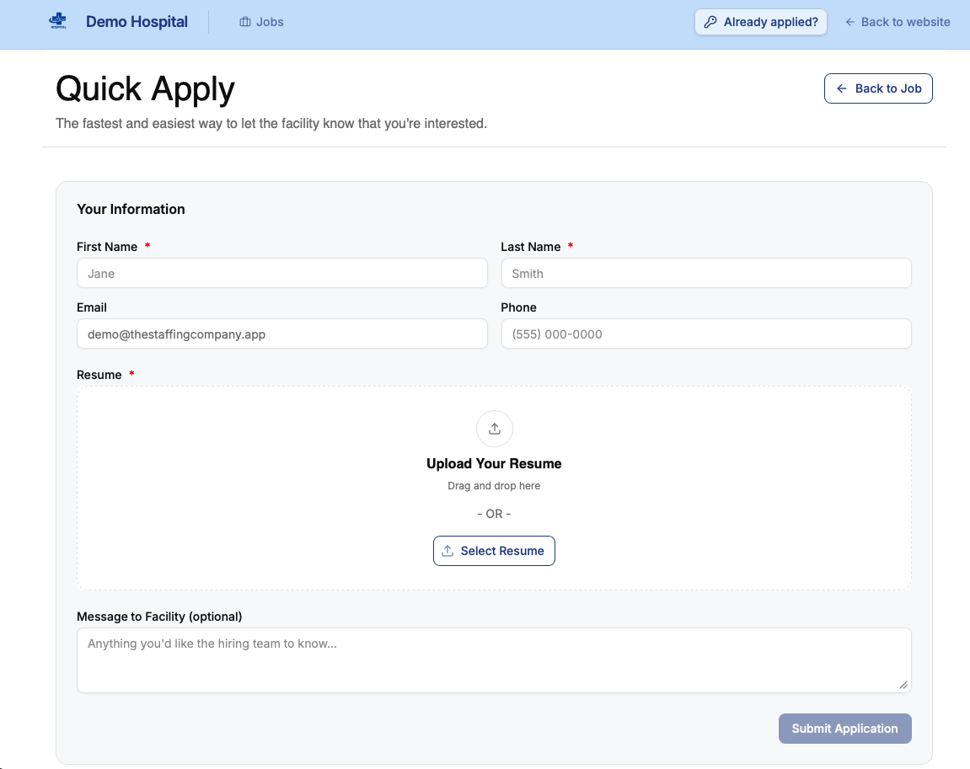Click the Last Name label

(x=531, y=247)
